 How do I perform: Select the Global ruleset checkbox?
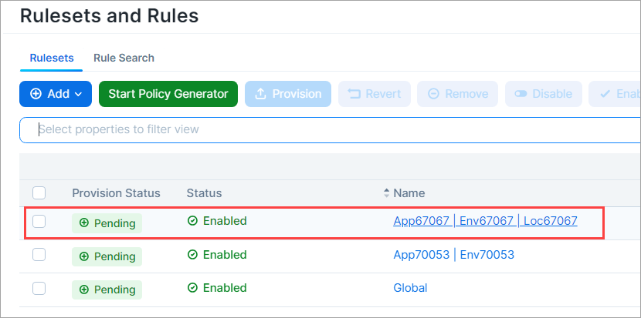(39, 288)
